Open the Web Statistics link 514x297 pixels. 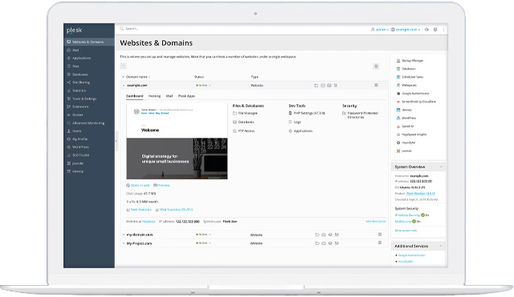[x=139, y=210]
